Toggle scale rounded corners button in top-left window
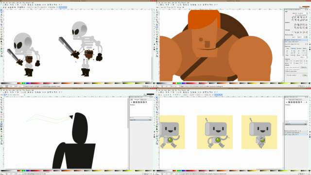This screenshot has height=175, width=311. click(62, 7)
